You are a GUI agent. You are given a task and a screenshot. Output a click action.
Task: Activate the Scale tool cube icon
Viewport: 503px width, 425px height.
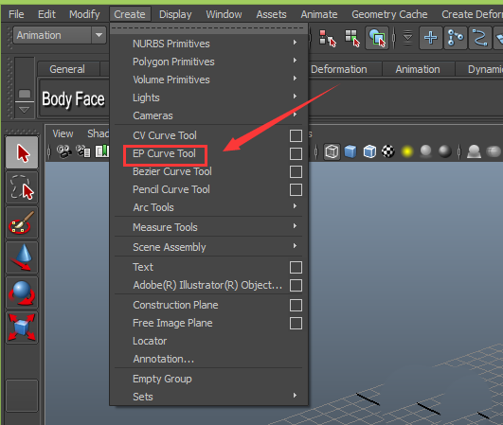tap(22, 328)
